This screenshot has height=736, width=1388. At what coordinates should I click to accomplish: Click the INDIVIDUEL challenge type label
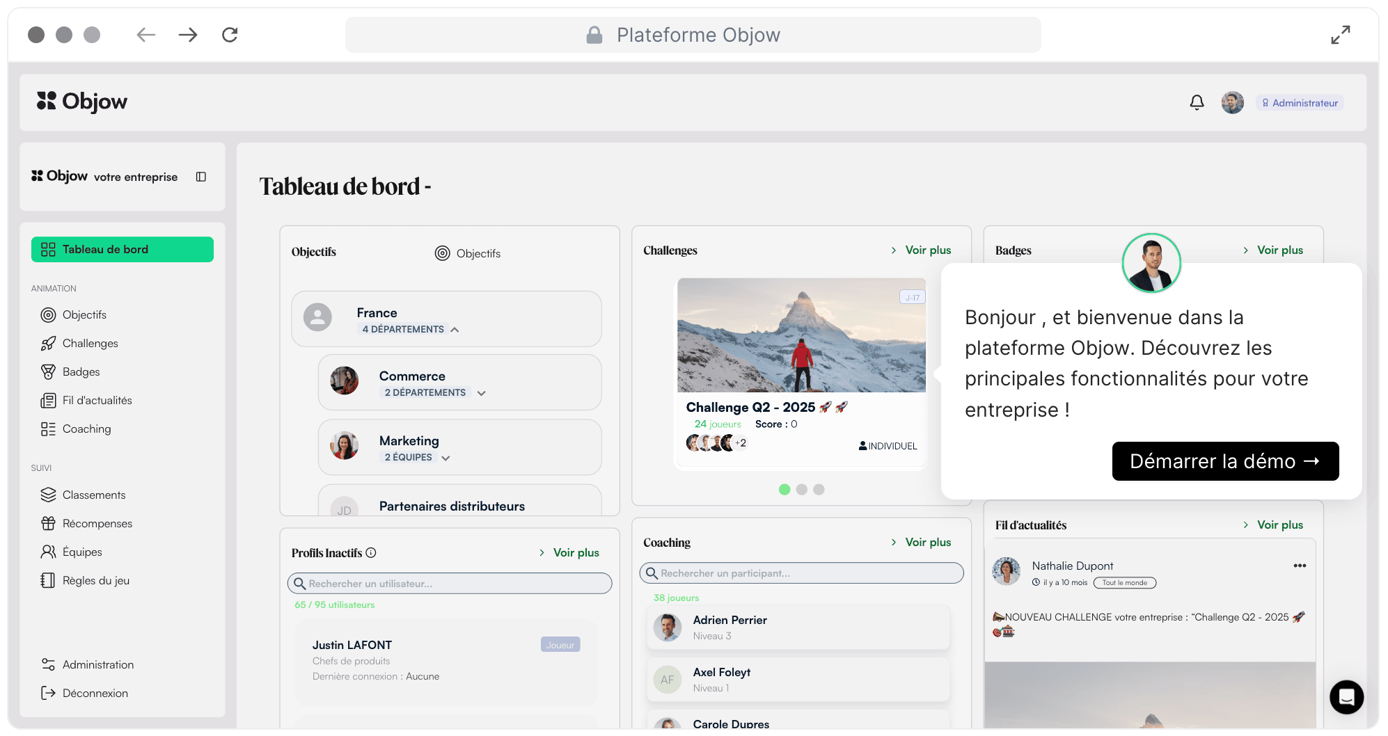[x=888, y=446]
